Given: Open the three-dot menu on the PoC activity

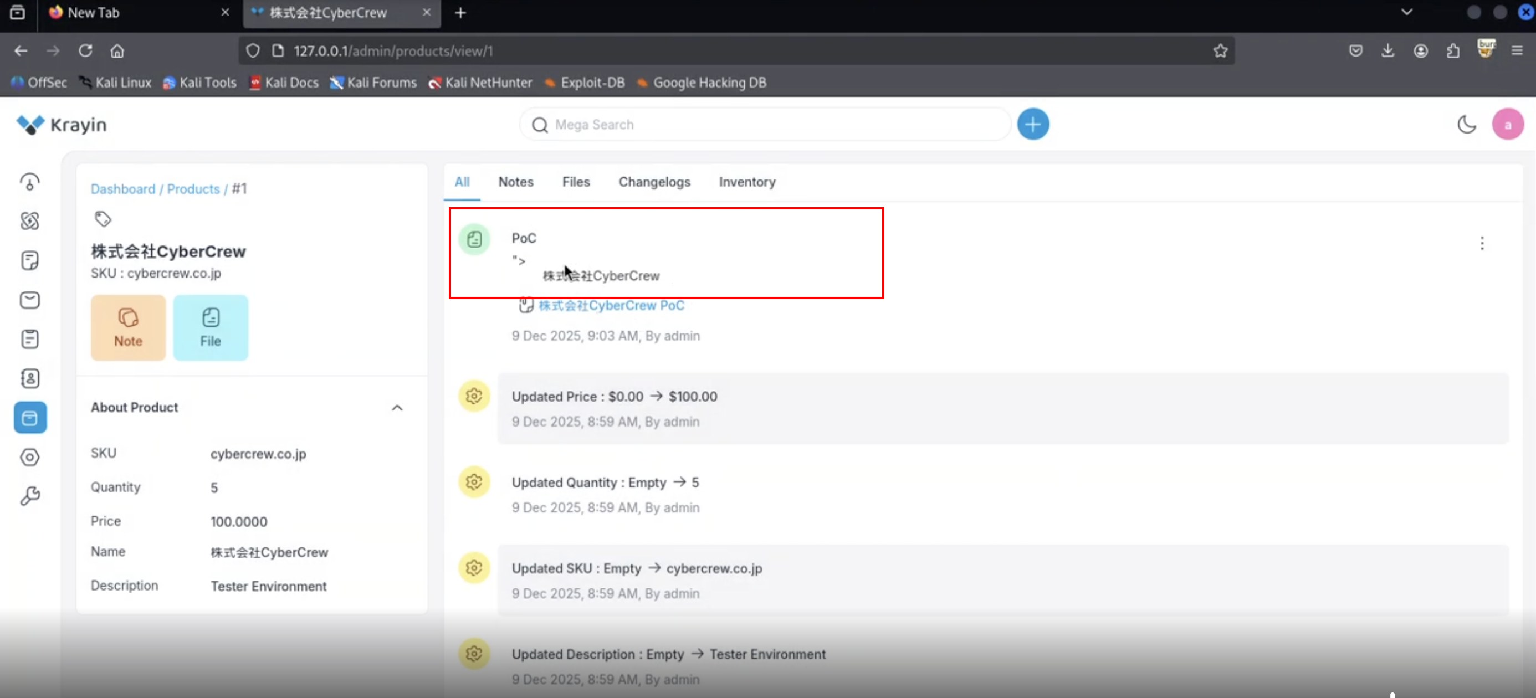Looking at the screenshot, I should pyautogui.click(x=1482, y=243).
